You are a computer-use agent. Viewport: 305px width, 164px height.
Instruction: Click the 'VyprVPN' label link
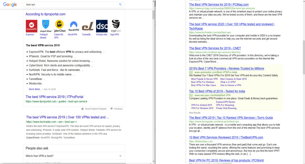click(x=114, y=34)
